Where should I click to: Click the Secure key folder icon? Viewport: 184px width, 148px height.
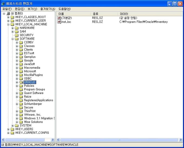click(21, 108)
